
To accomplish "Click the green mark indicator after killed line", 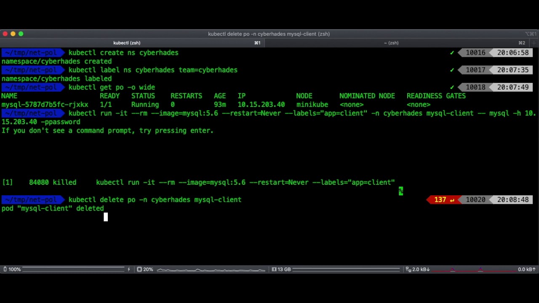I will click(401, 191).
